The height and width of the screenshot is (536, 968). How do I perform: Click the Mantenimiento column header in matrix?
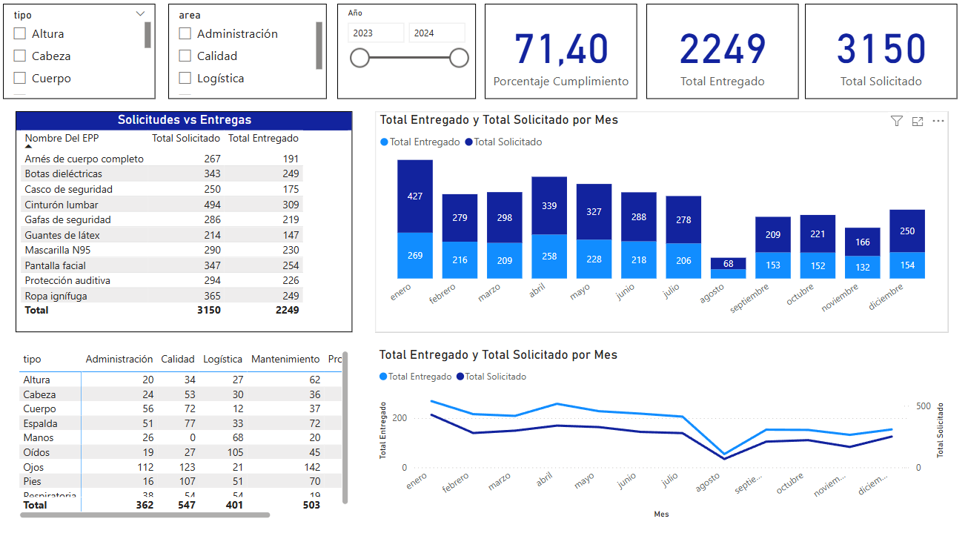(x=285, y=359)
